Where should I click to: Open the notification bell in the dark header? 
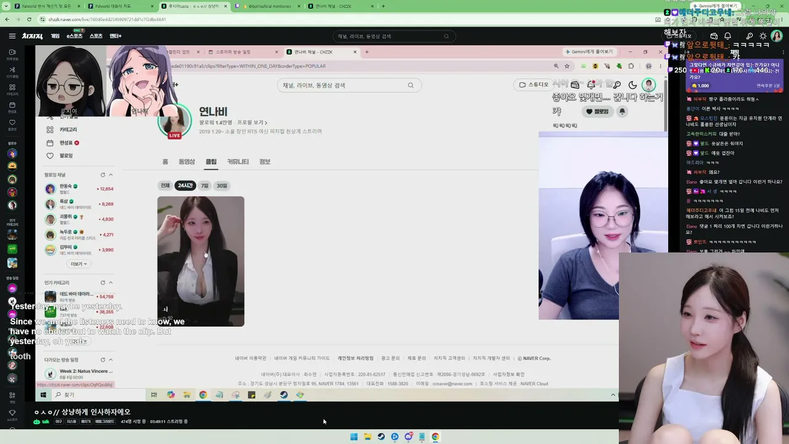pyautogui.click(x=728, y=36)
